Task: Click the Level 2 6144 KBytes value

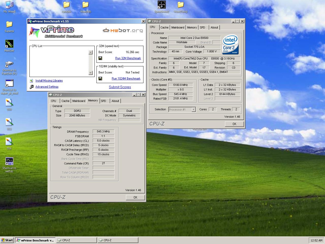Action: (227, 94)
